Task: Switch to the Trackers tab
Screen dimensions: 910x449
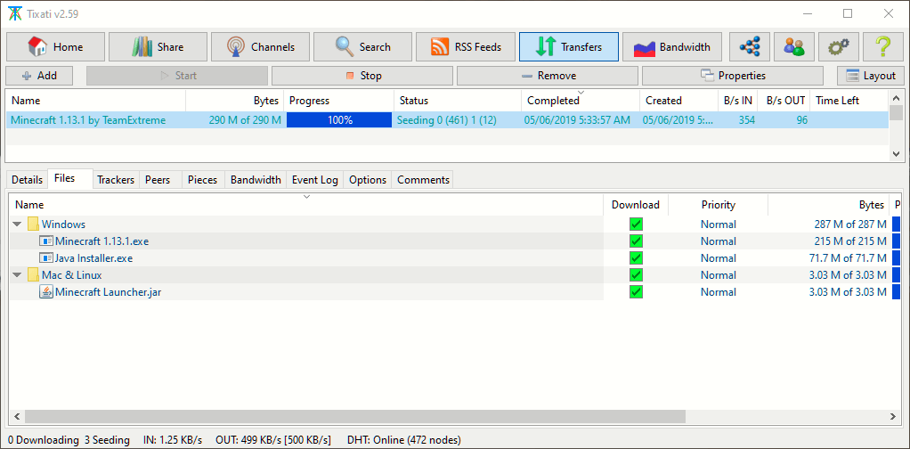Action: coord(116,180)
